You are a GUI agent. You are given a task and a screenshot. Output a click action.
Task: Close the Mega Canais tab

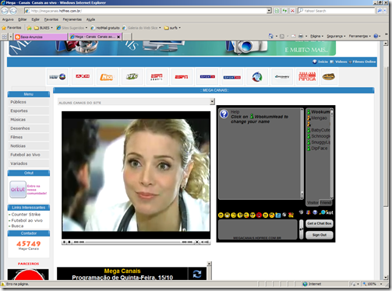pyautogui.click(x=118, y=37)
